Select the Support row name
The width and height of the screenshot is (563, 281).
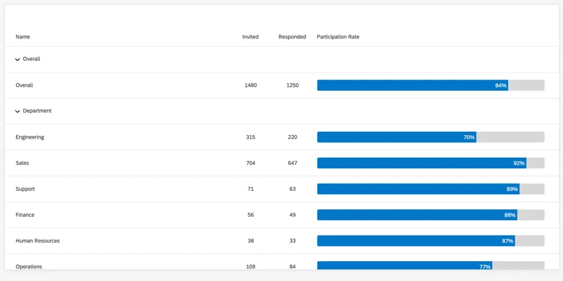pyautogui.click(x=25, y=189)
